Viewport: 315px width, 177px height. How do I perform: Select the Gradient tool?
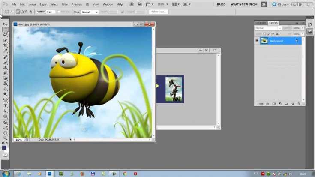[5, 84]
